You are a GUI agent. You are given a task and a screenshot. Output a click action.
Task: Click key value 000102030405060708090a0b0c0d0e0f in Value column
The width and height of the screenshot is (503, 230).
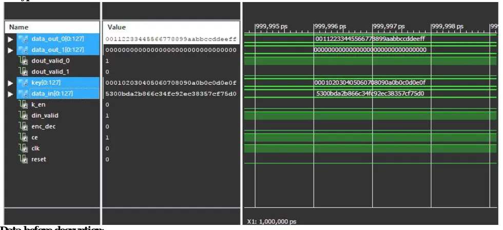click(x=170, y=83)
